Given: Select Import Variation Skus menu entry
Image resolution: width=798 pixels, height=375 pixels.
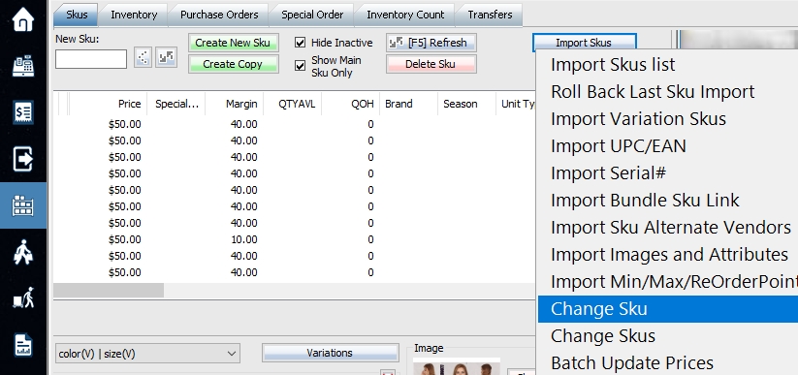Looking at the screenshot, I should pos(668,118).
